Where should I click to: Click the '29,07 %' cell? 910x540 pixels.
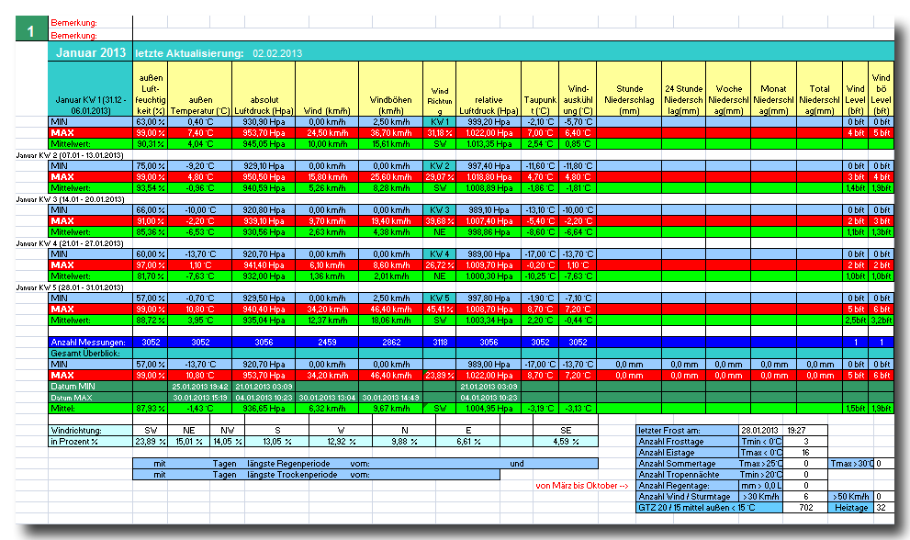[440, 177]
